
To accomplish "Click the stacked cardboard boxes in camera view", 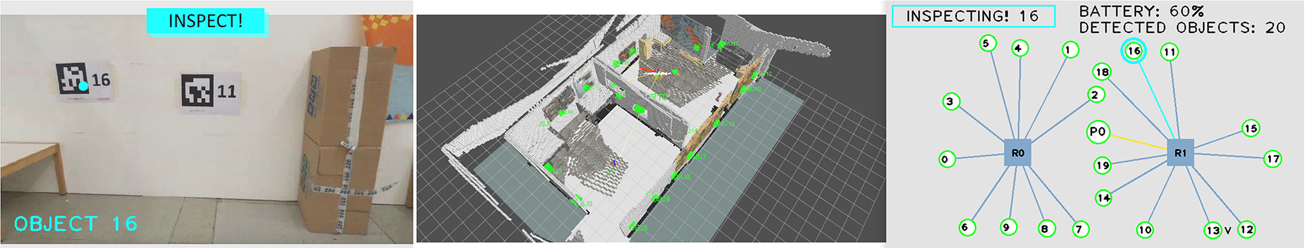I will 346,139.
